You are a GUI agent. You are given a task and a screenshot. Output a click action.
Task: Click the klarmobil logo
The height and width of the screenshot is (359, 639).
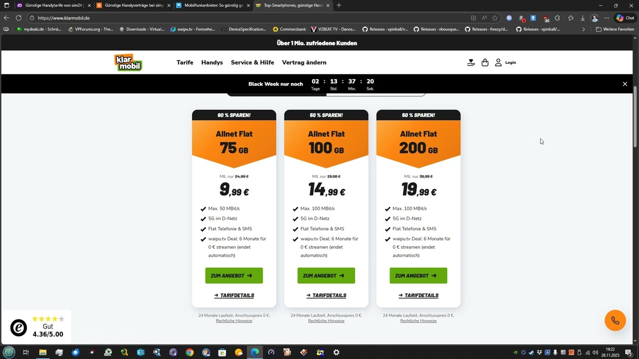coord(128,62)
